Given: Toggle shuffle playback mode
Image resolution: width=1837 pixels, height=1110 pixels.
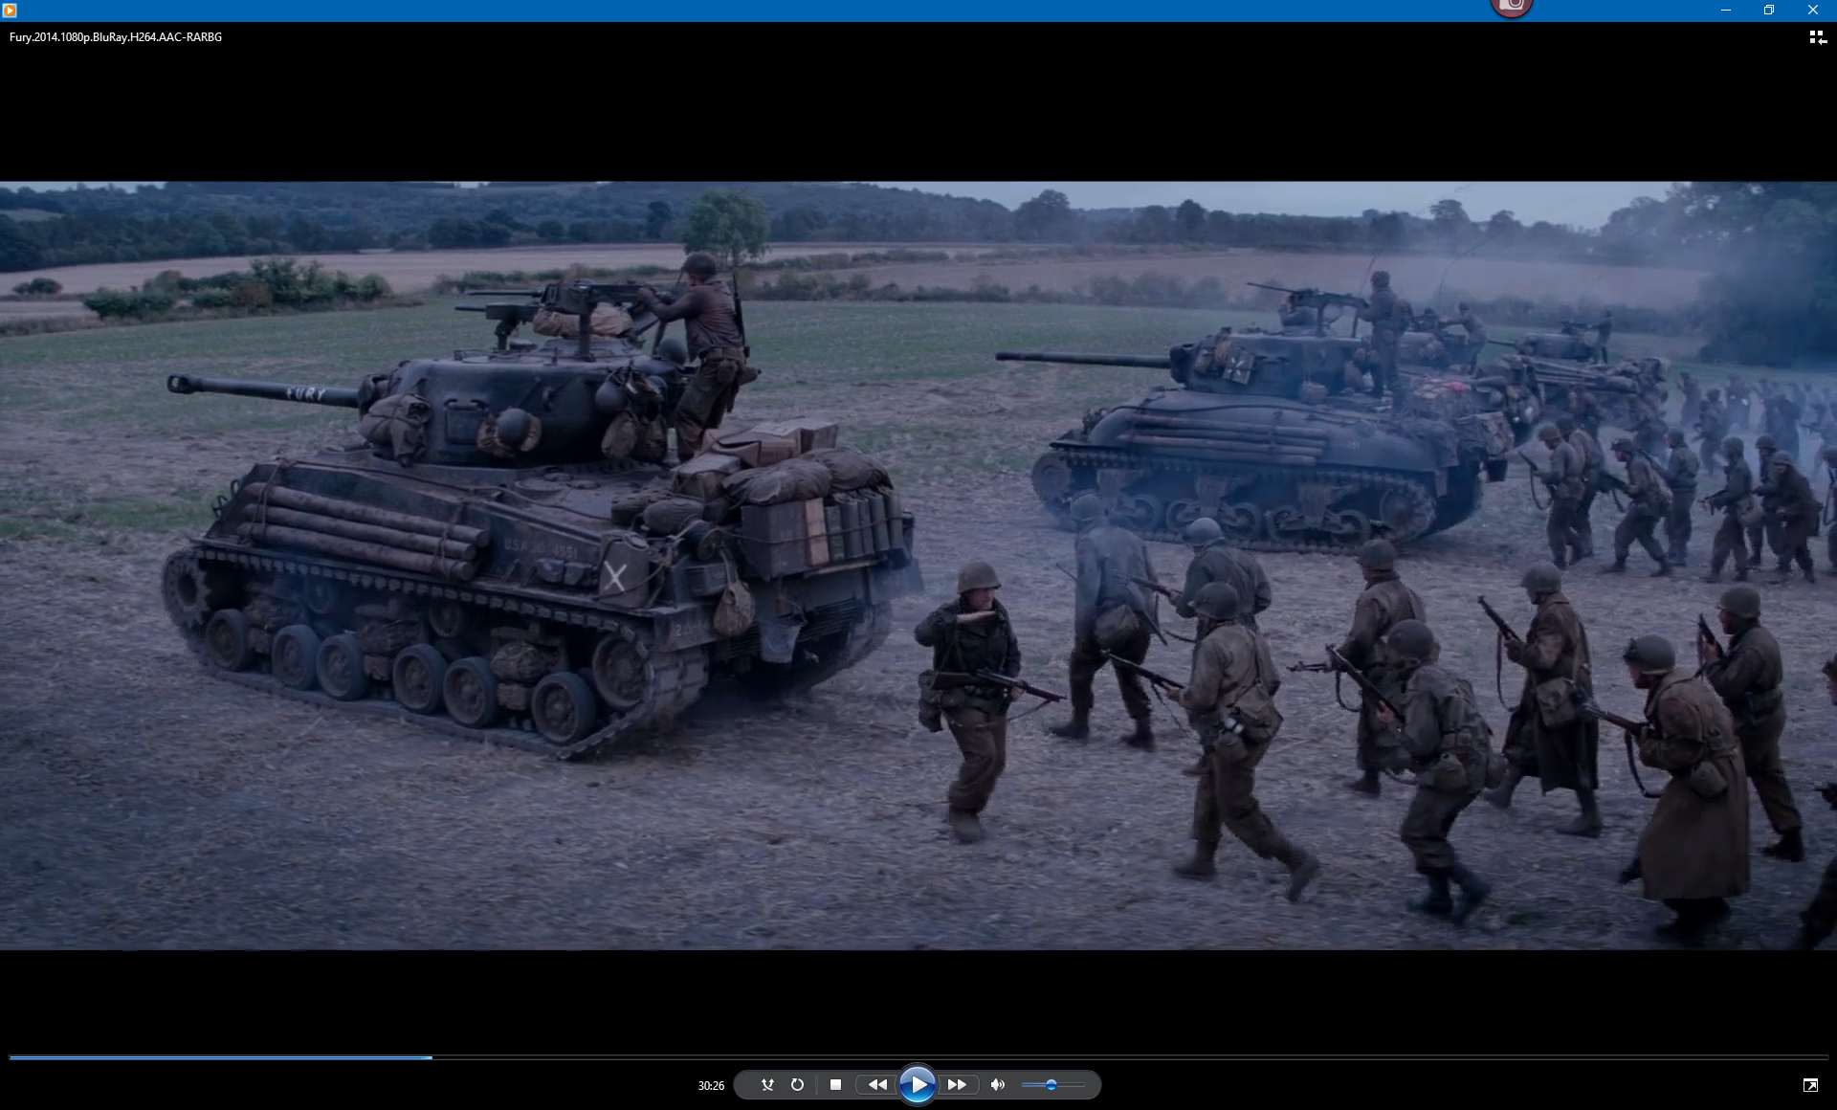Looking at the screenshot, I should [x=766, y=1084].
